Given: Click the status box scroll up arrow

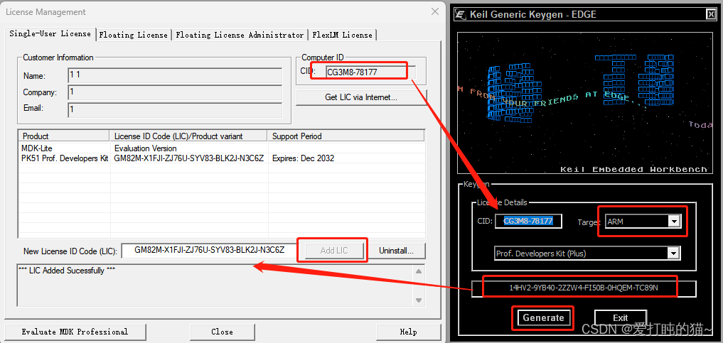Looking at the screenshot, I should [419, 271].
